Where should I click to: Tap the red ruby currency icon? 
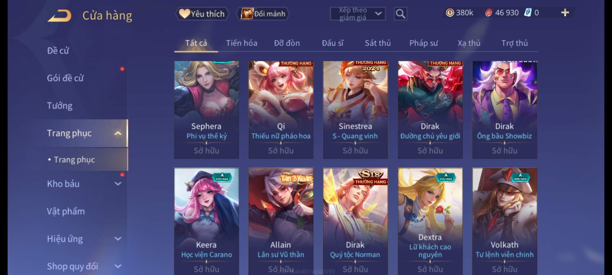tap(488, 13)
